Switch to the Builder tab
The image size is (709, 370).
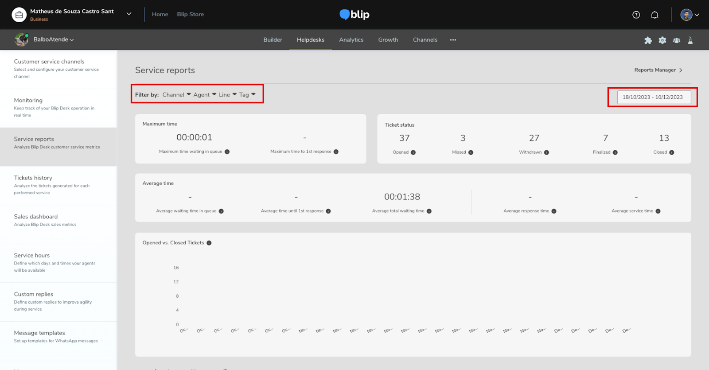point(273,40)
